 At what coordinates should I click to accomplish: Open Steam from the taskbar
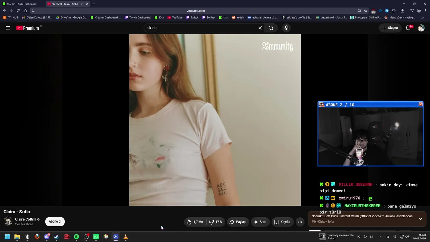56,237
